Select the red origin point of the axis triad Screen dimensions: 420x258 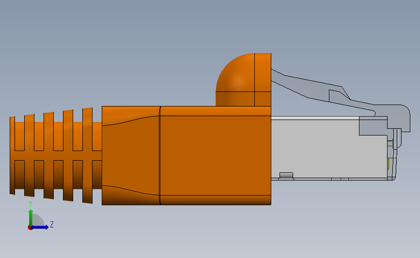tap(30, 228)
